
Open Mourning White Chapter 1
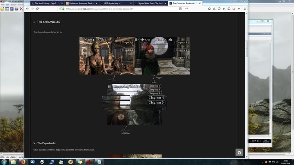[x=154, y=86]
